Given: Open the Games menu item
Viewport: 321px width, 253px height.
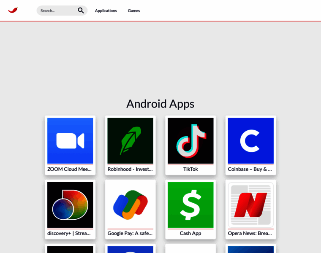Looking at the screenshot, I should [x=134, y=11].
